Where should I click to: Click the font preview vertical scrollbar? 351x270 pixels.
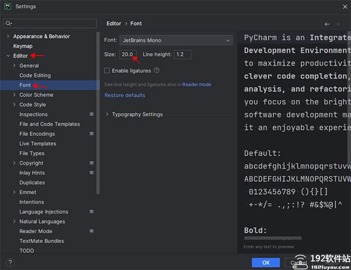pos(349,97)
